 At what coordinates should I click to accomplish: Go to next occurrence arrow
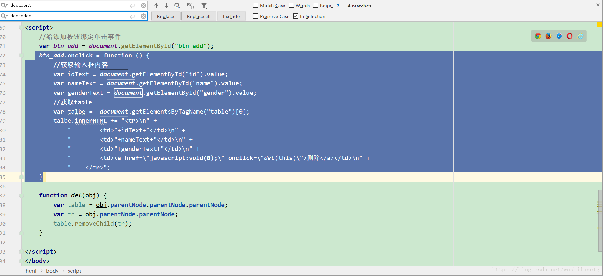point(167,6)
